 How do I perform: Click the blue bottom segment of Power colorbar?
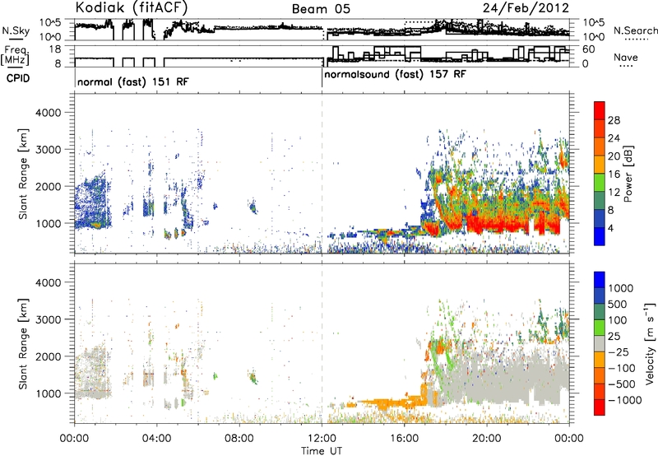(600, 237)
